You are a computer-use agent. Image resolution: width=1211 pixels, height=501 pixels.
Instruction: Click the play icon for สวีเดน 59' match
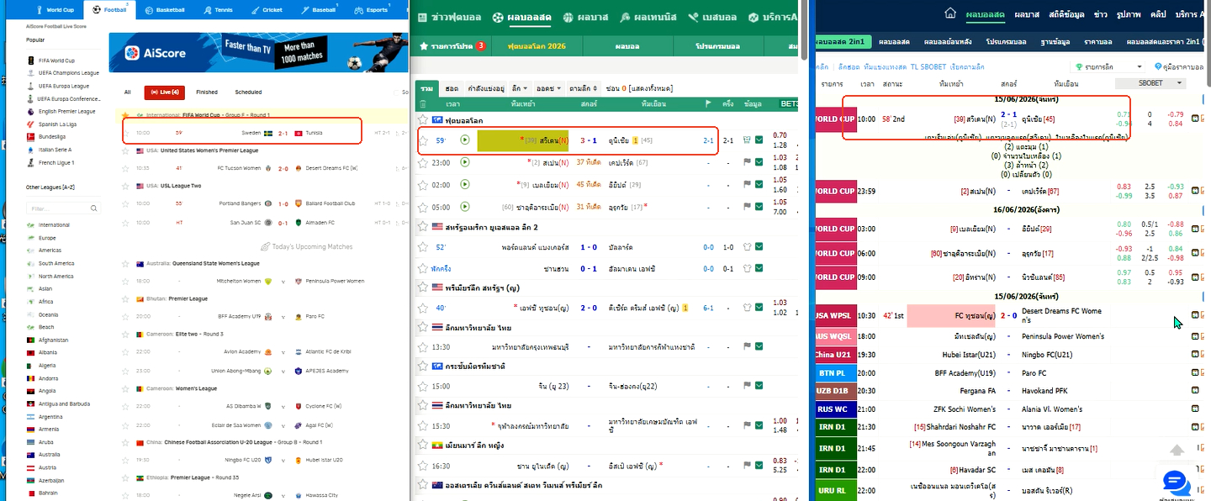[465, 140]
